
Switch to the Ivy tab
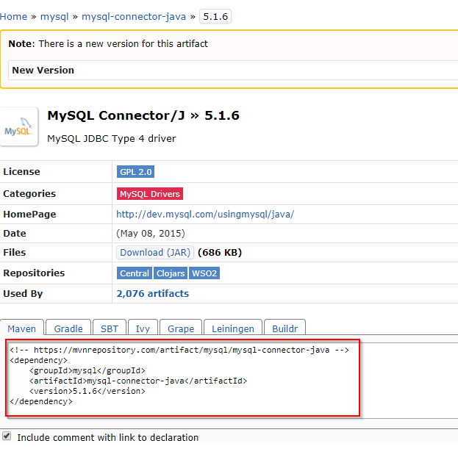coord(143,328)
